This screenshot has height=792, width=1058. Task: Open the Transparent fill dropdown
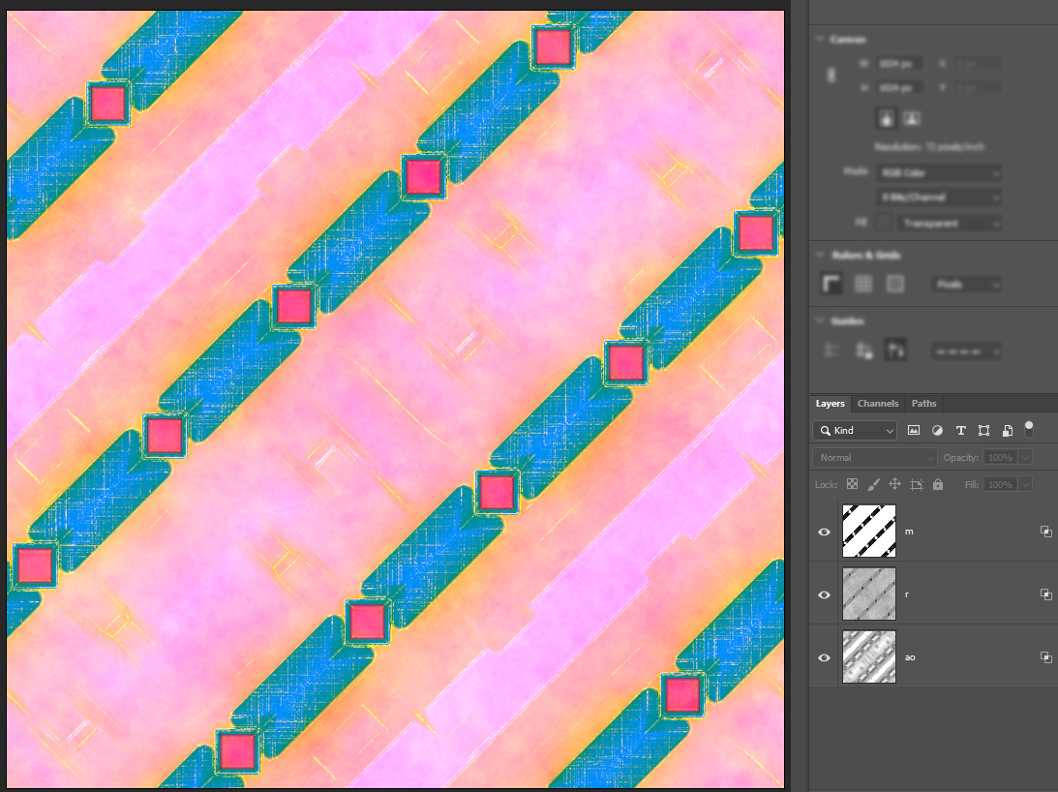(948, 223)
